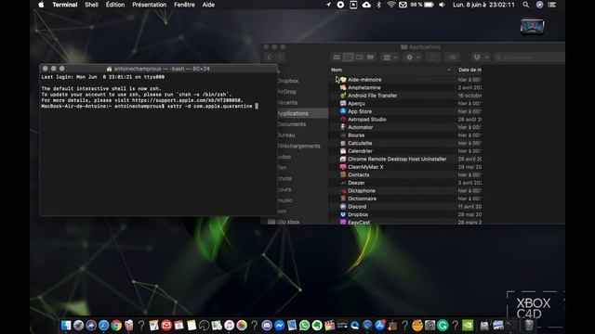Click the Bluetooth status icon
Viewport: 595px width, 334px height.
tap(378, 5)
